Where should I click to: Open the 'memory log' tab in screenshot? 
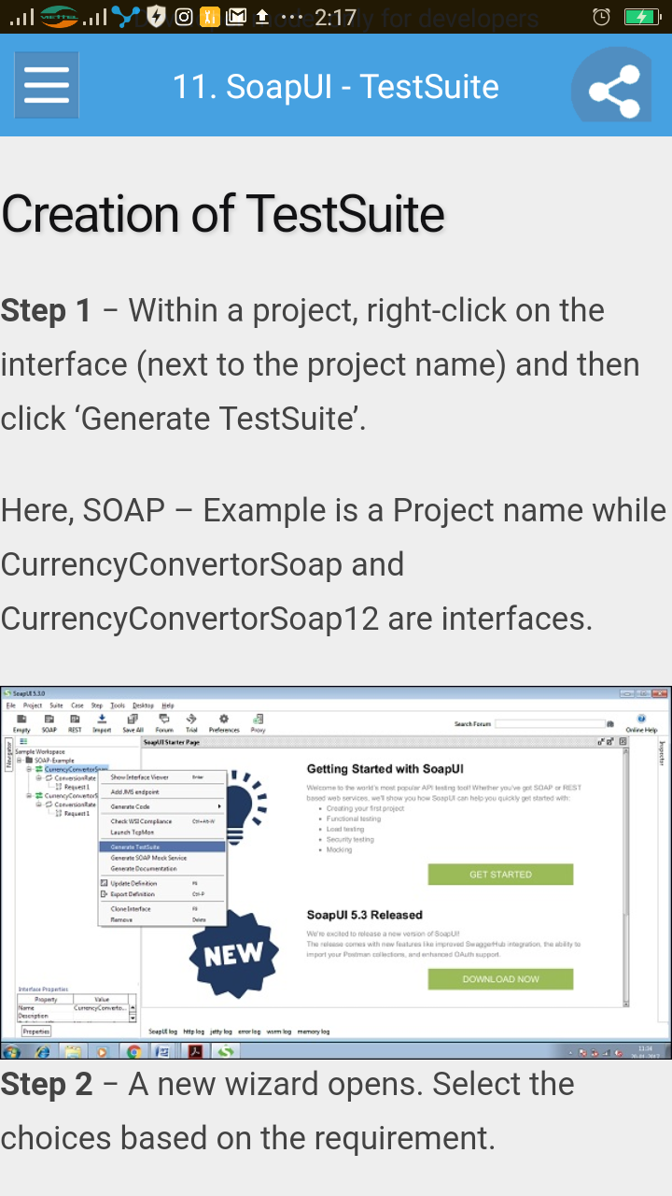click(x=314, y=1032)
